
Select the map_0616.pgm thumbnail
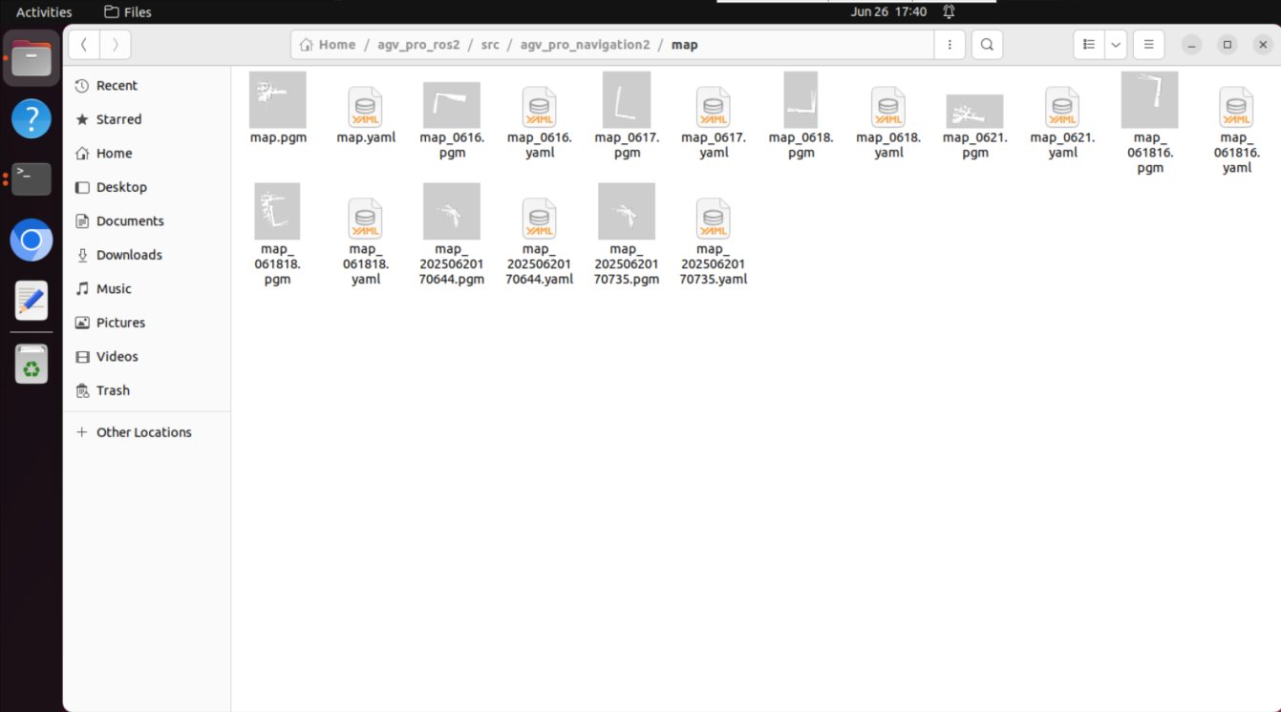click(x=452, y=105)
